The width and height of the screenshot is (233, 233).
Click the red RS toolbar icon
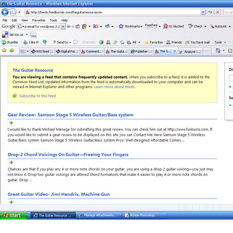pyautogui.click(x=96, y=26)
